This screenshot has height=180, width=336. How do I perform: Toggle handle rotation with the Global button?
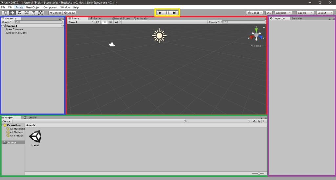click(x=70, y=13)
